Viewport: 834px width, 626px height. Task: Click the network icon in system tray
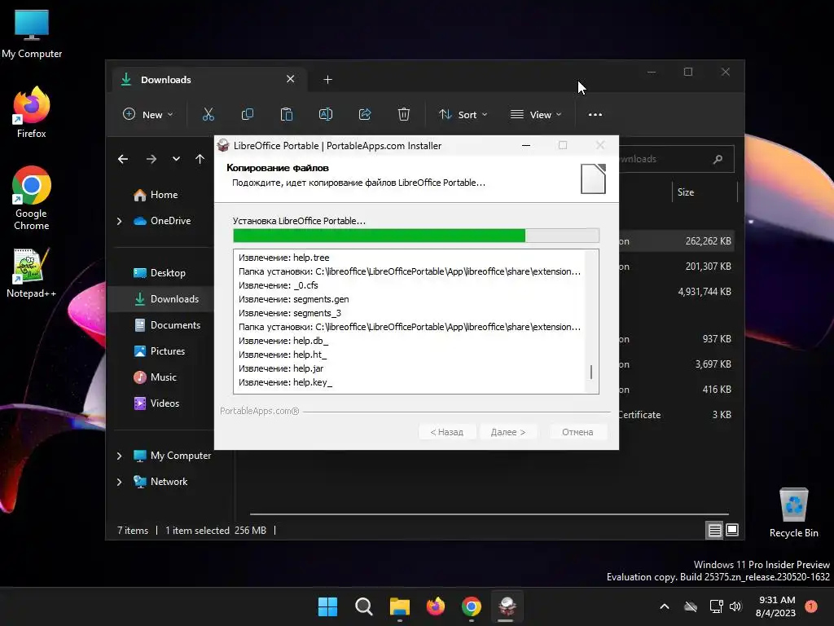(716, 606)
